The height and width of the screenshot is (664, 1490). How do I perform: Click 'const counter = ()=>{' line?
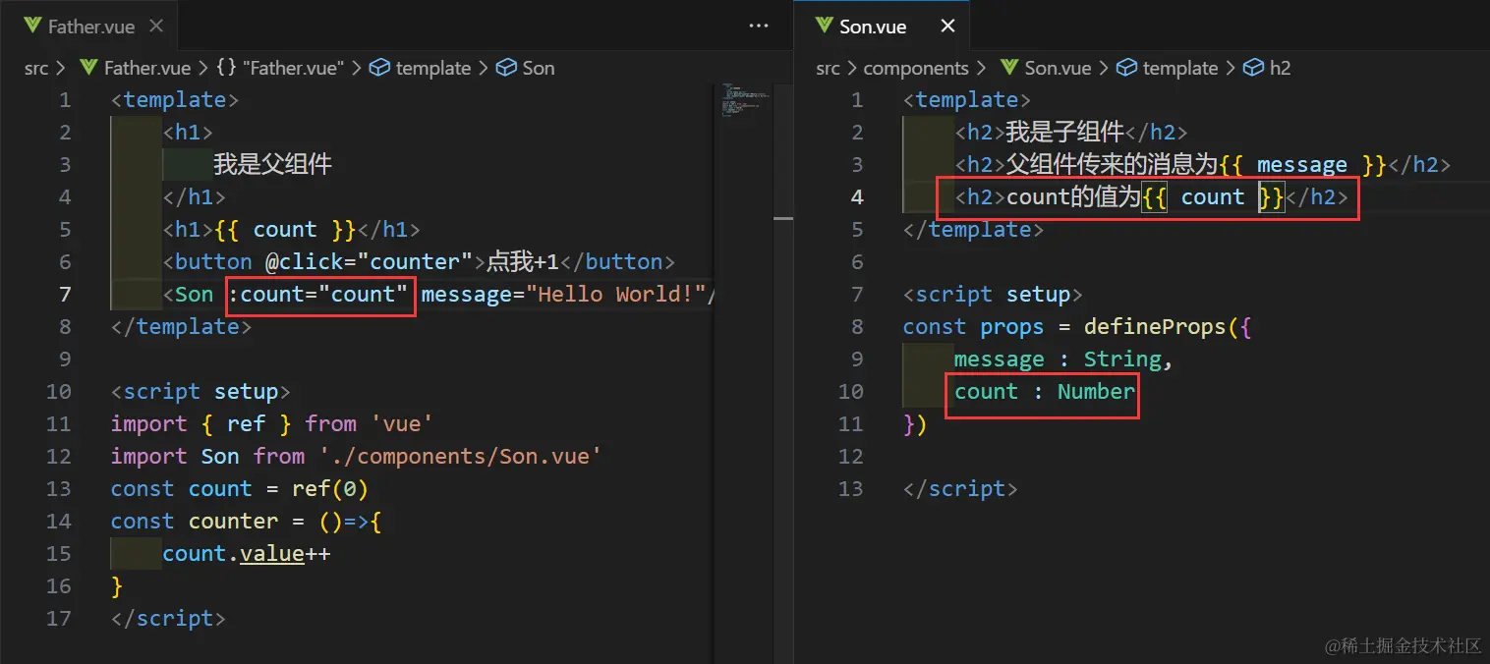[x=247, y=521]
